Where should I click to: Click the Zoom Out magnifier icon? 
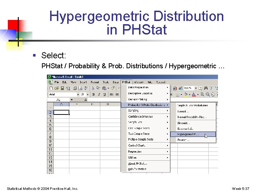[208, 94]
